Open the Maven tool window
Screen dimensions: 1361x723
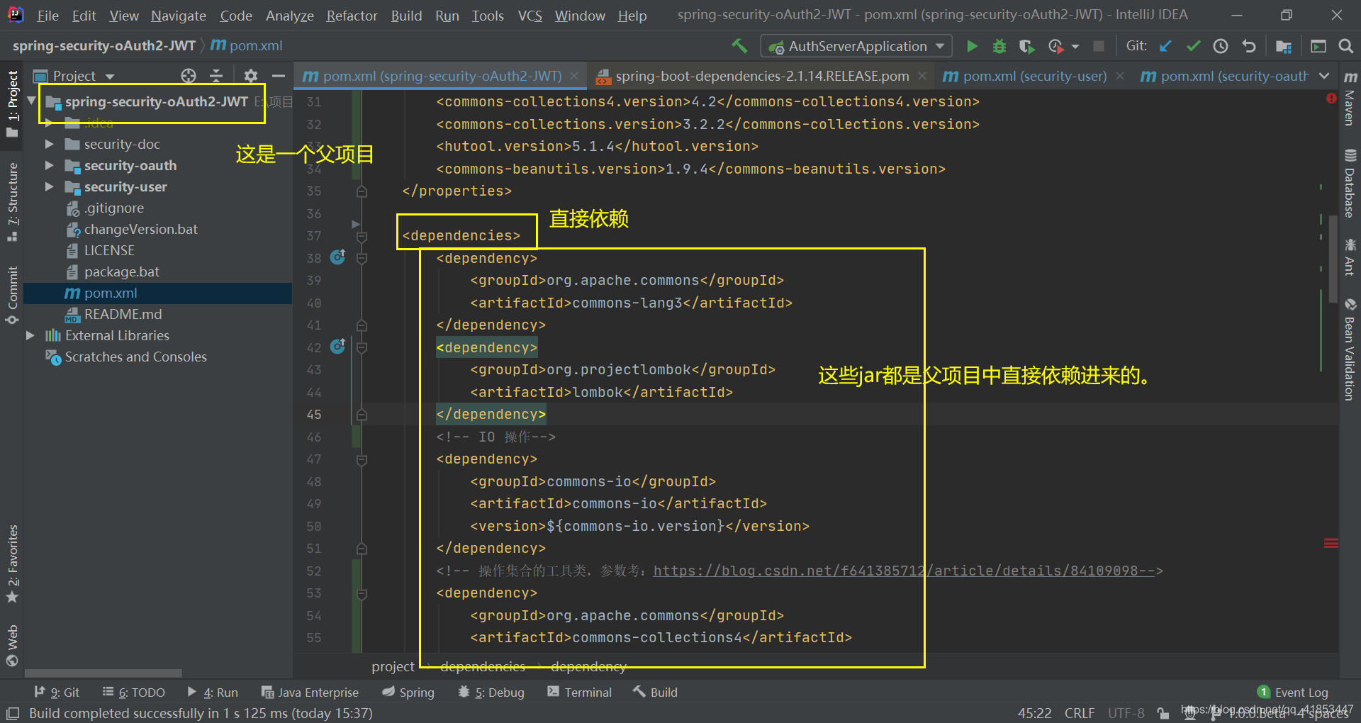click(x=1350, y=99)
